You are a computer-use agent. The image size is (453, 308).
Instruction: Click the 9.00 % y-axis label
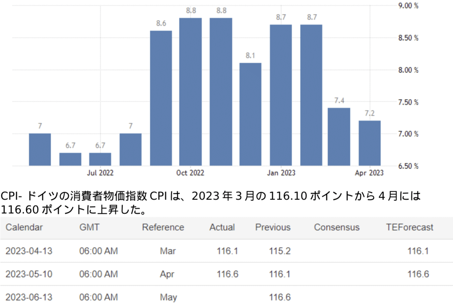(408, 6)
